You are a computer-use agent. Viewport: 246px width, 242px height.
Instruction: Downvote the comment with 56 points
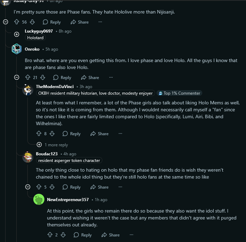(x=32, y=22)
